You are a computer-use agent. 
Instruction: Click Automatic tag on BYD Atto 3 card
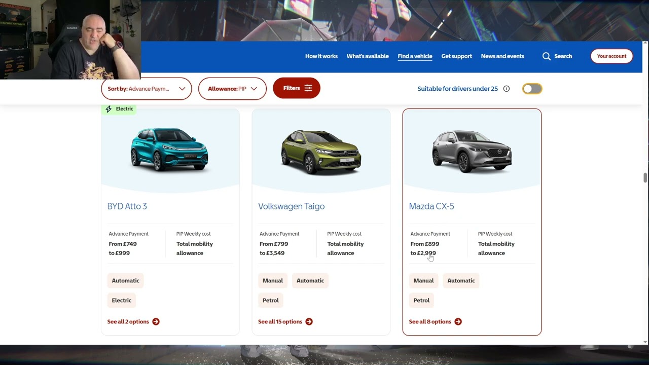coord(125,281)
